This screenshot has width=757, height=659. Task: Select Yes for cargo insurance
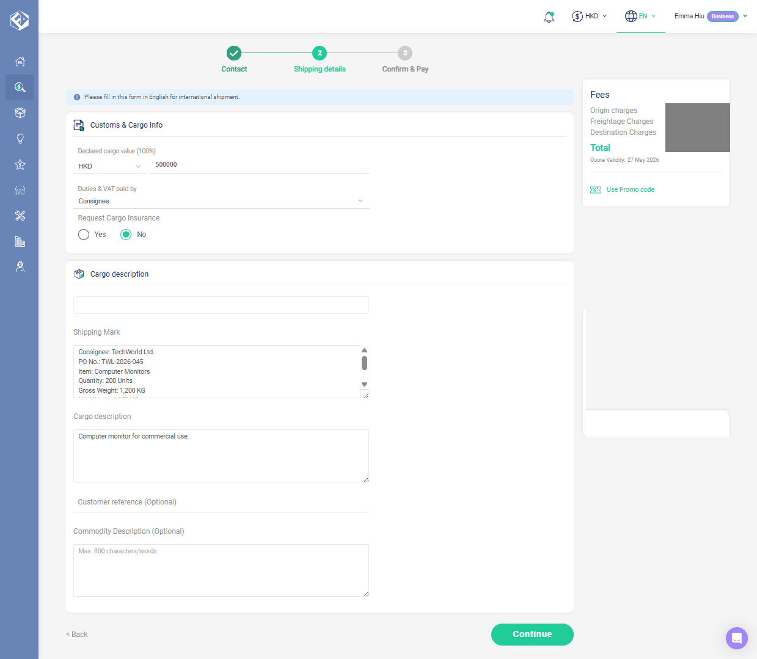coord(84,235)
